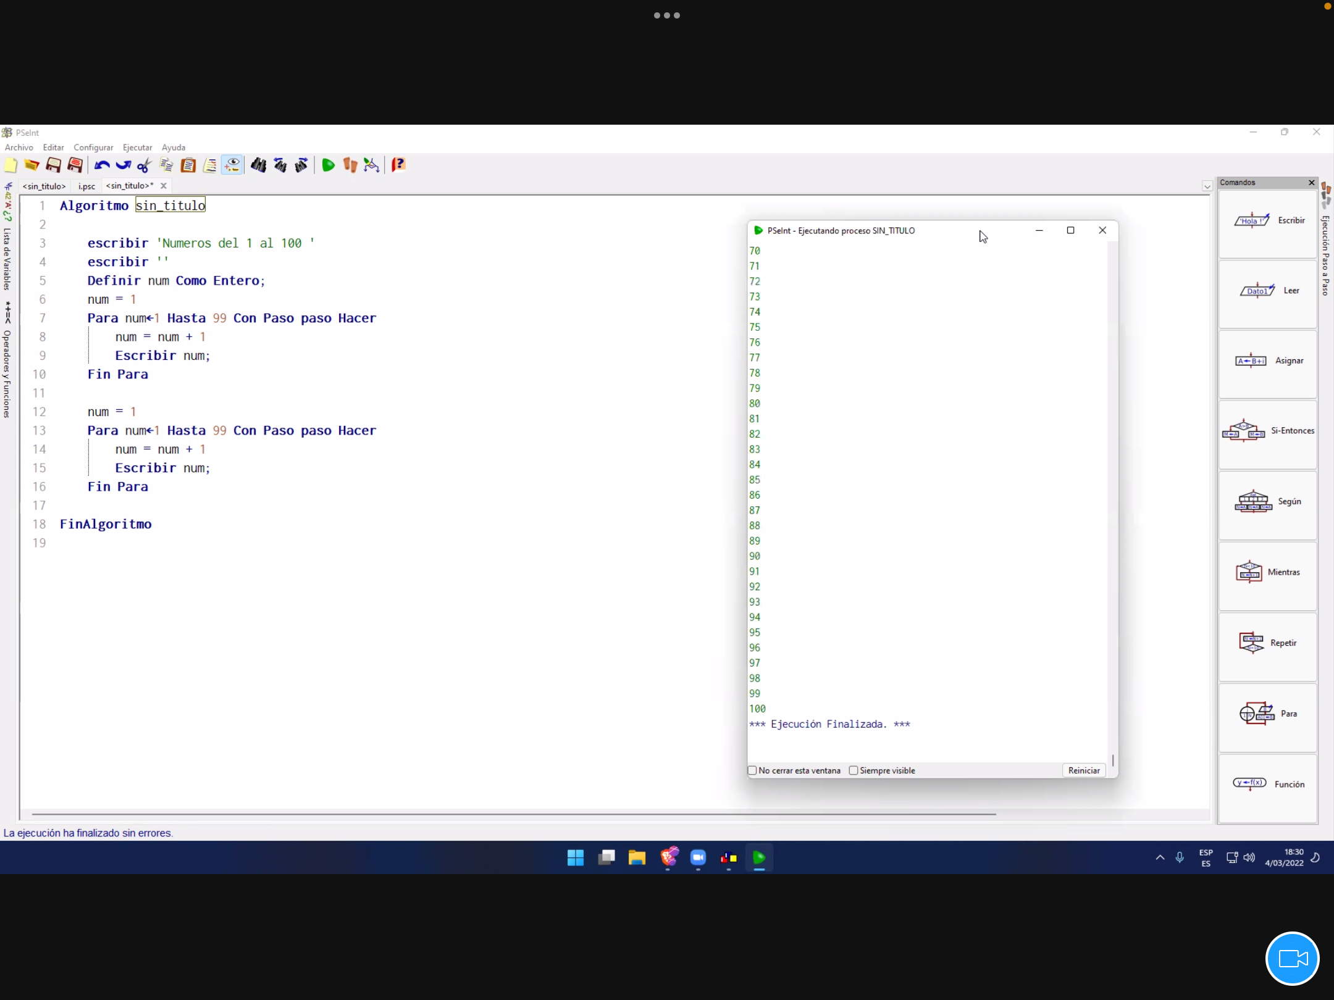
Task: Switch to the i.psc tab
Action: pyautogui.click(x=87, y=186)
